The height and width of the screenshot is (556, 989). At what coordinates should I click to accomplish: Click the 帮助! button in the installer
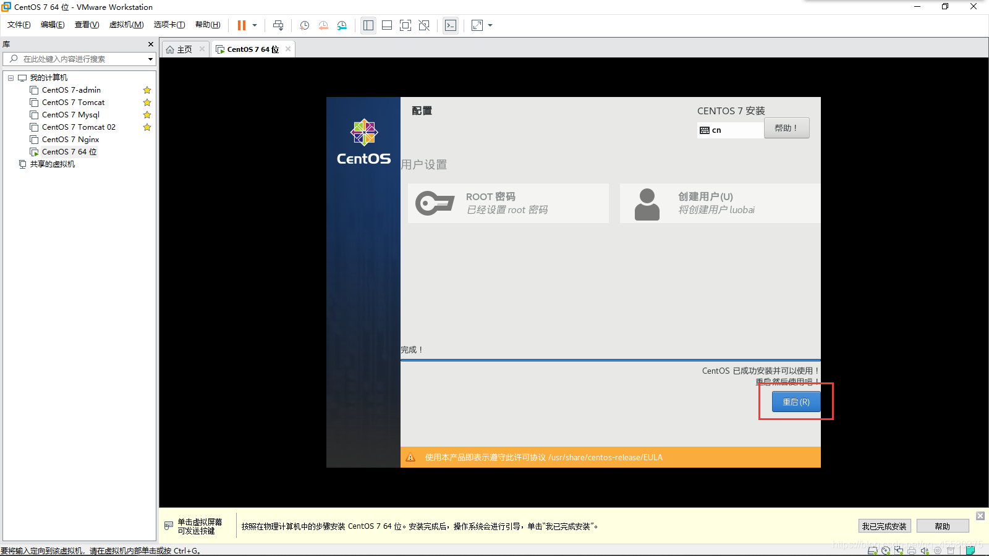click(x=786, y=128)
